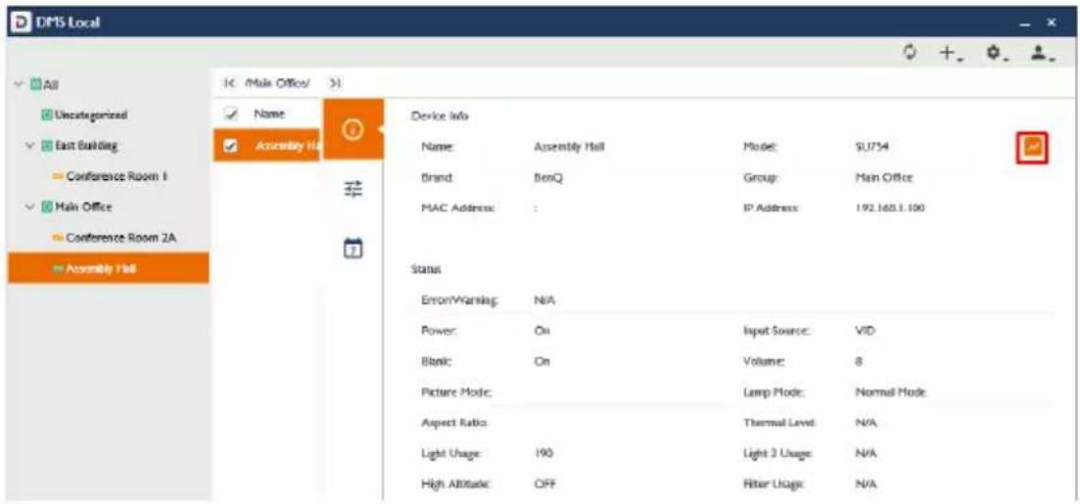Open the add (plus) menu
This screenshot has width=1080, height=504.
click(x=953, y=53)
